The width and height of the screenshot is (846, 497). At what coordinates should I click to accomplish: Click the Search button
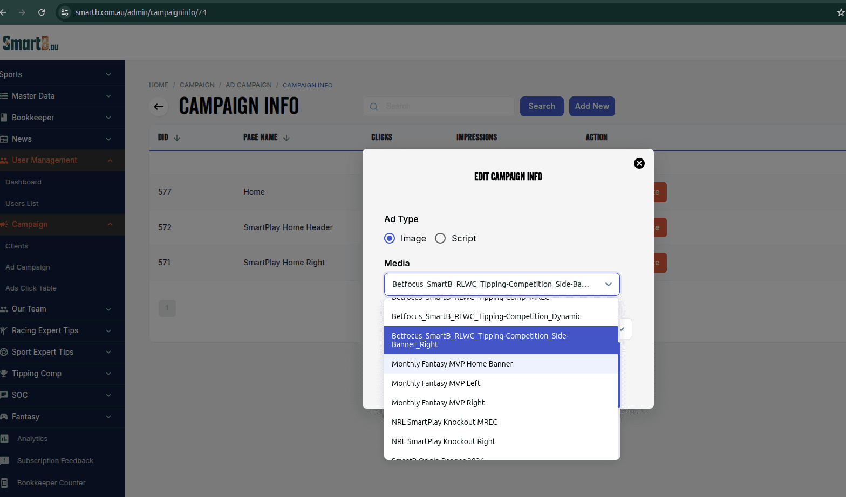tap(542, 106)
